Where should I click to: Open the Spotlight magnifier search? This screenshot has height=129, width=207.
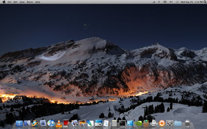(x=205, y=2)
